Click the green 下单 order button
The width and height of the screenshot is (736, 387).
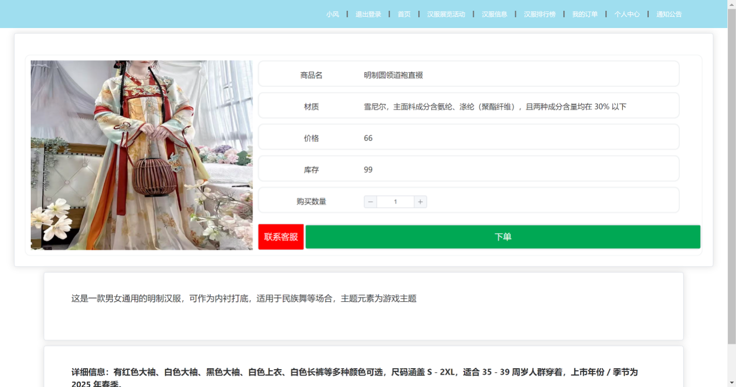[x=503, y=237]
